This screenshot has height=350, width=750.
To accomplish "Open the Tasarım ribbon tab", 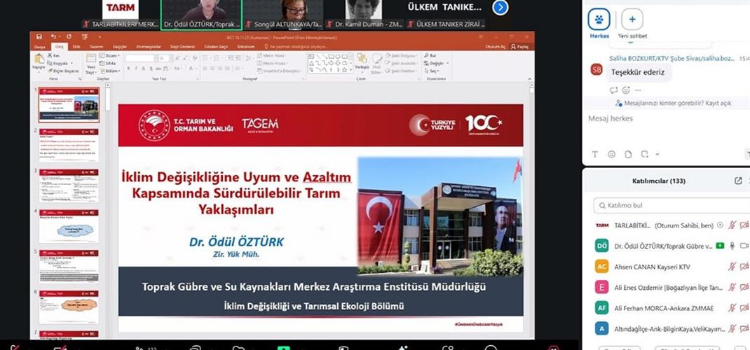I will (x=96, y=47).
